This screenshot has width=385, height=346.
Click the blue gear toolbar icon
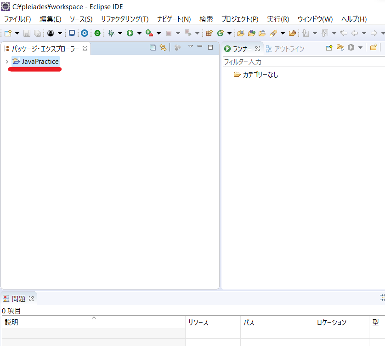pos(85,33)
